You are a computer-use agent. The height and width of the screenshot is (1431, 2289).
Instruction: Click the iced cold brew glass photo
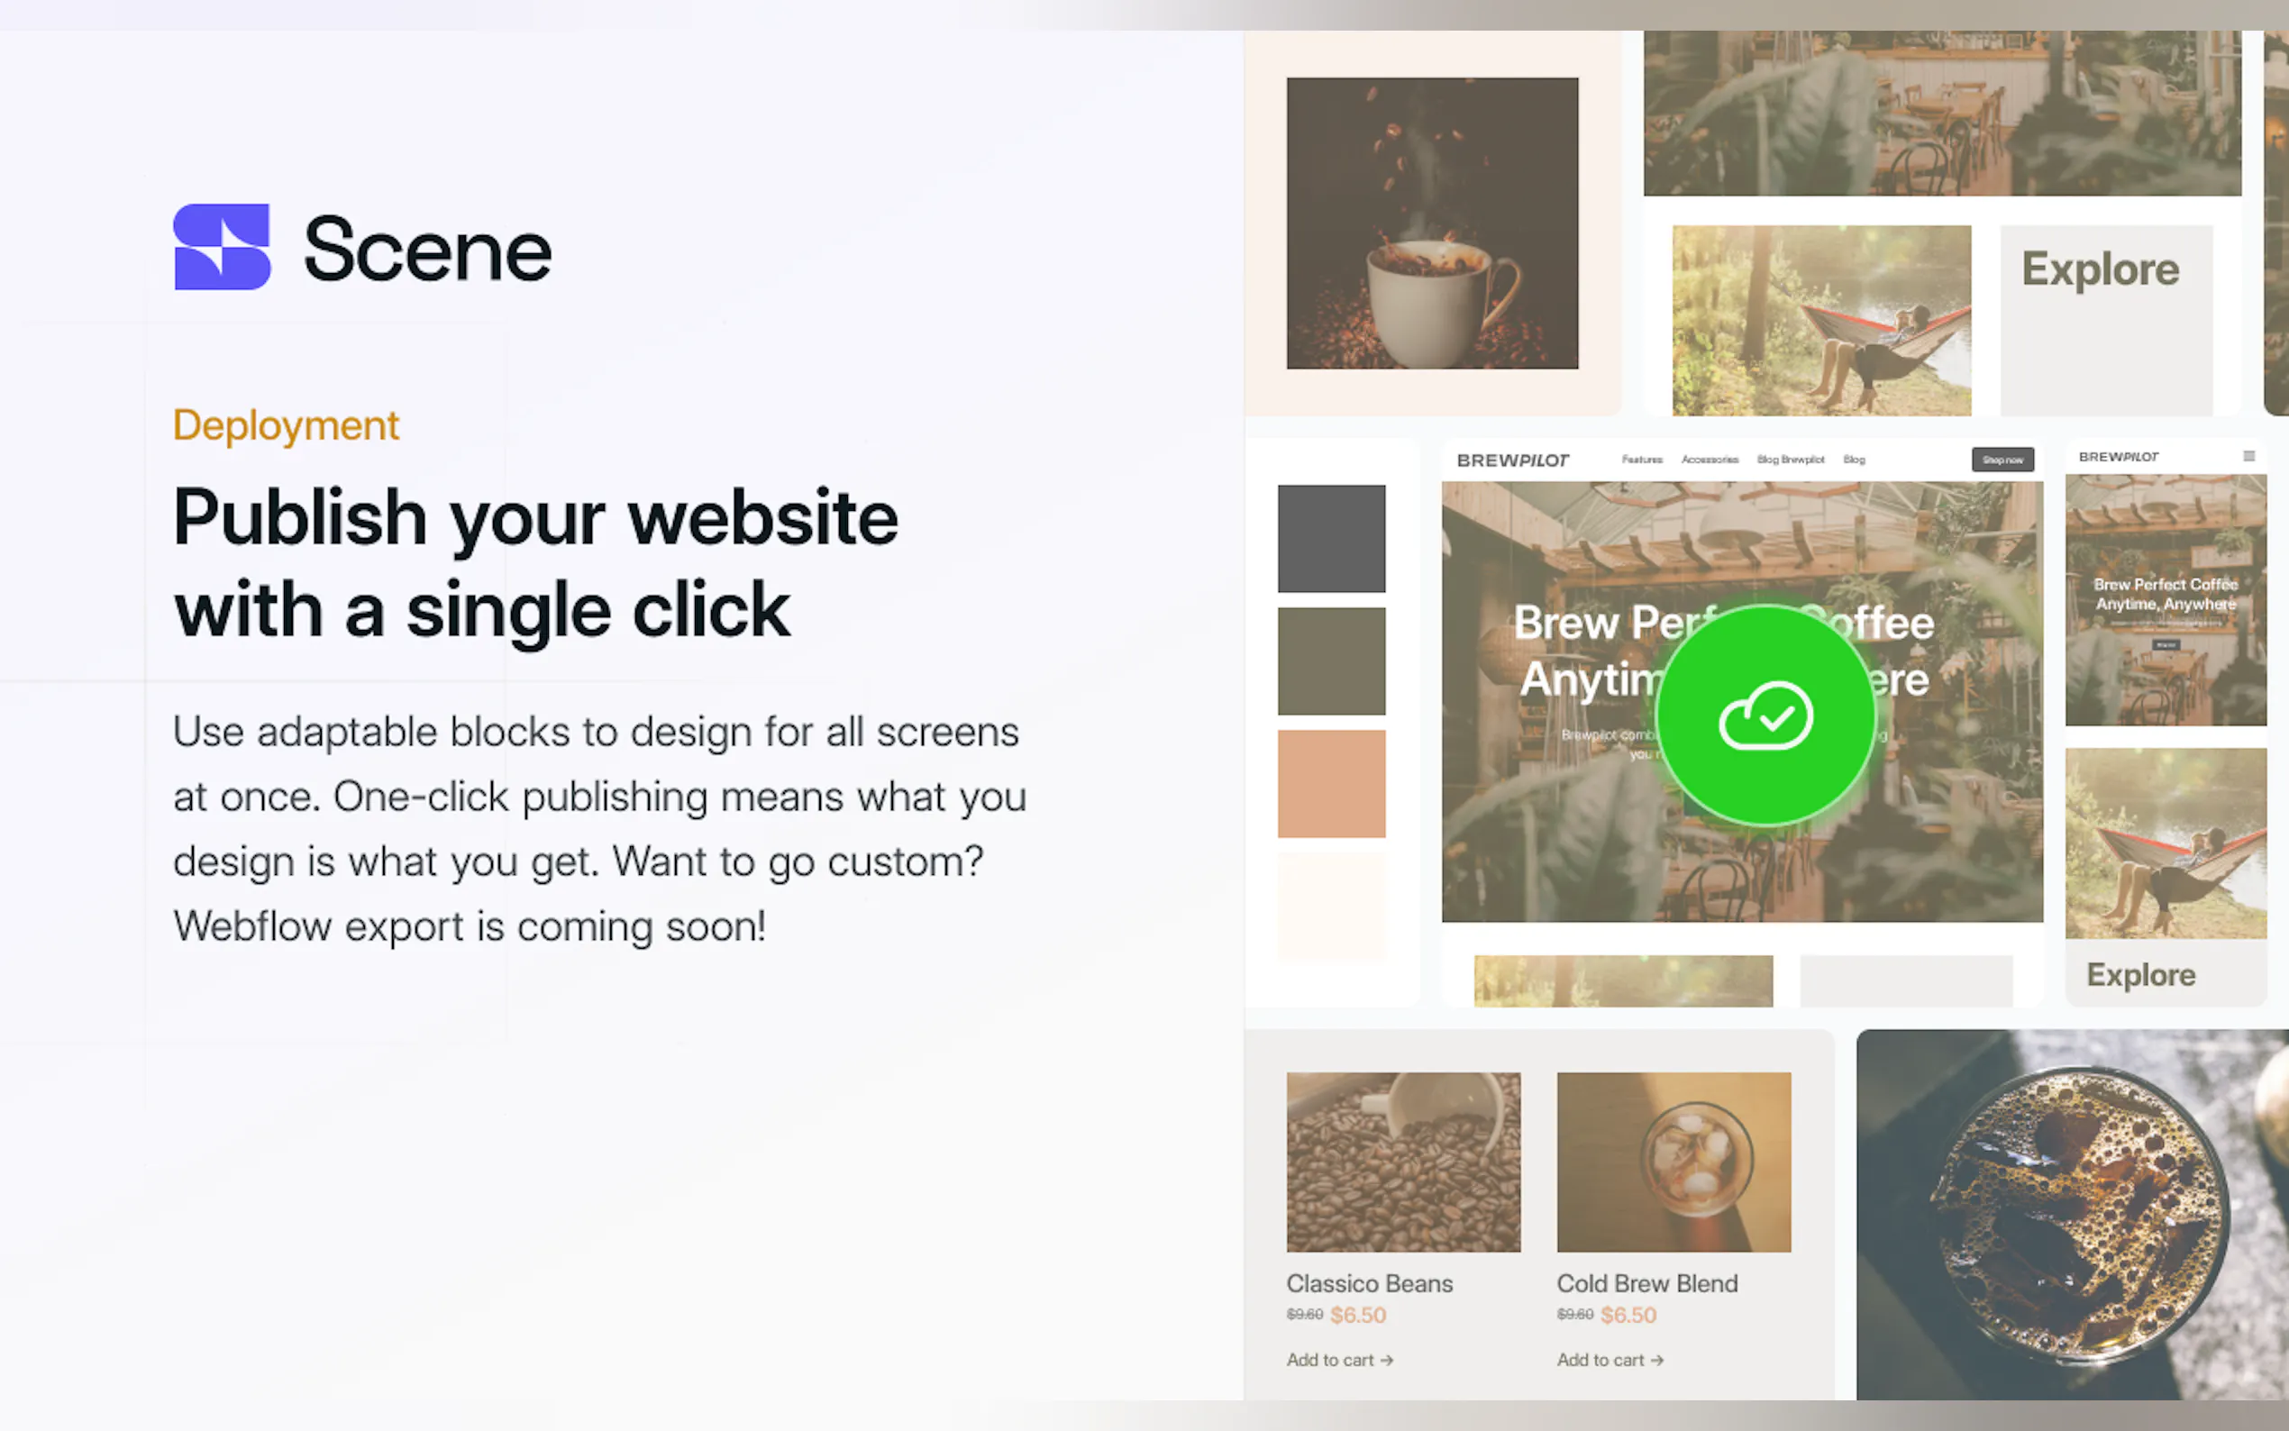point(2073,1214)
